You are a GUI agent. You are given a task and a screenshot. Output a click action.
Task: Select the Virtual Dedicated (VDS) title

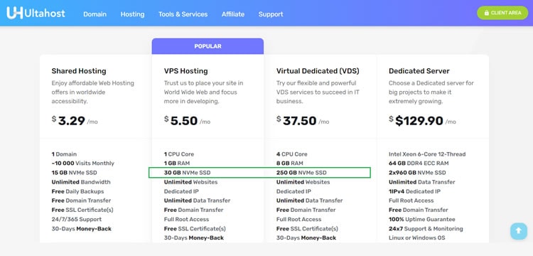(x=318, y=71)
